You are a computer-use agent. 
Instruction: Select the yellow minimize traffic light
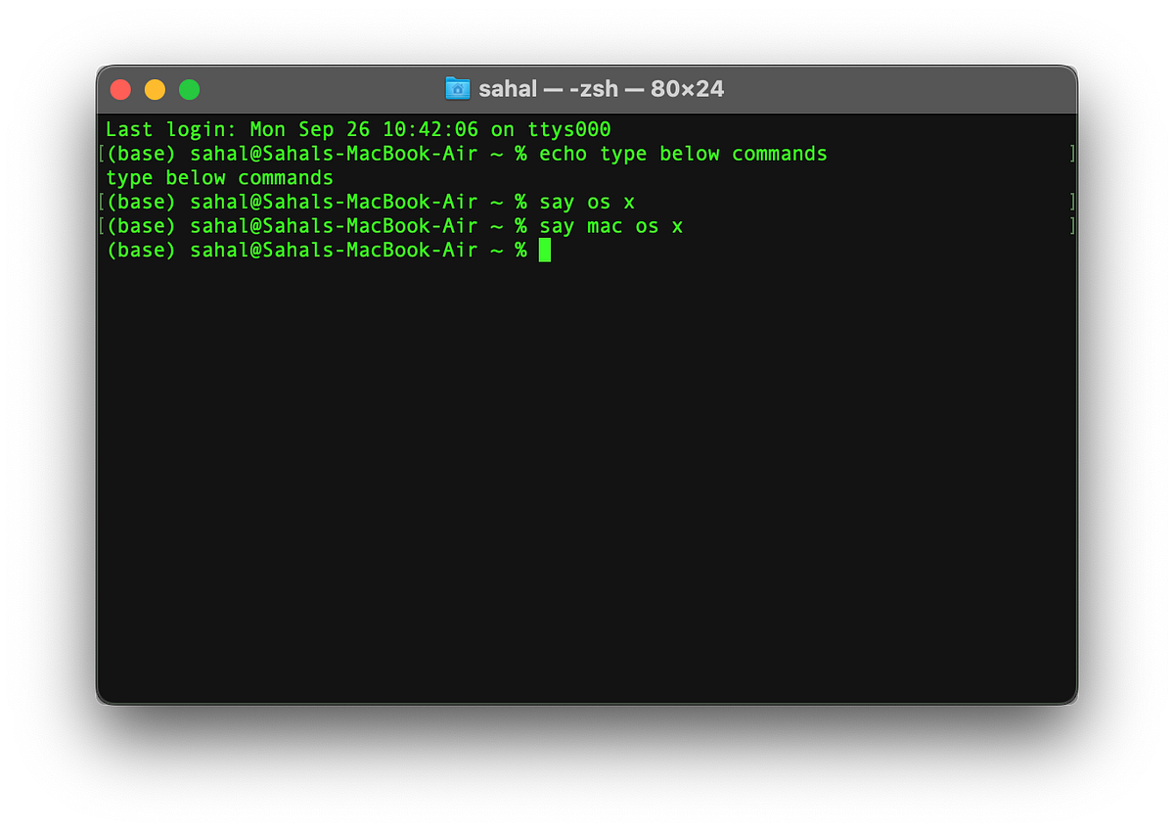point(155,88)
